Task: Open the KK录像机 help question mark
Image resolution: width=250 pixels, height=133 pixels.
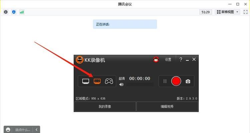Action: 181,60
